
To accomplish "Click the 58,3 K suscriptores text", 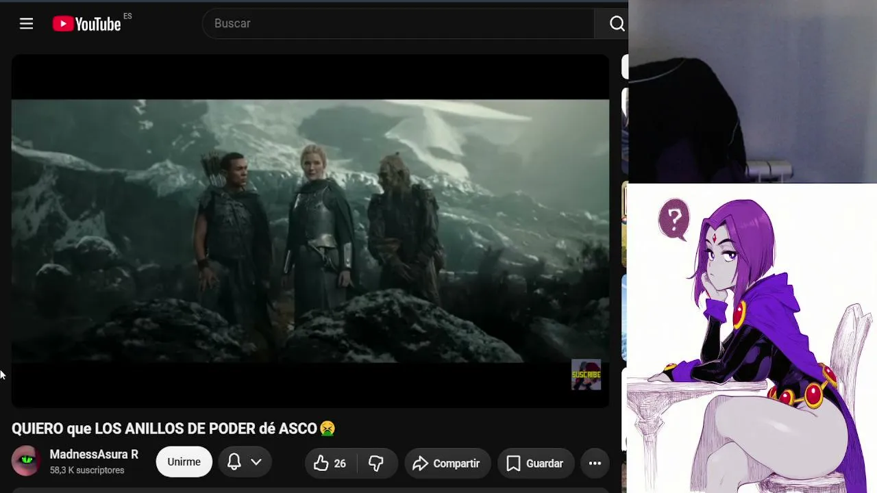I will click(x=87, y=470).
